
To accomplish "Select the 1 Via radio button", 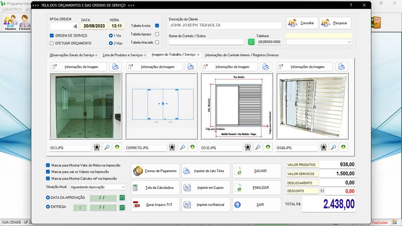I will pos(111,36).
